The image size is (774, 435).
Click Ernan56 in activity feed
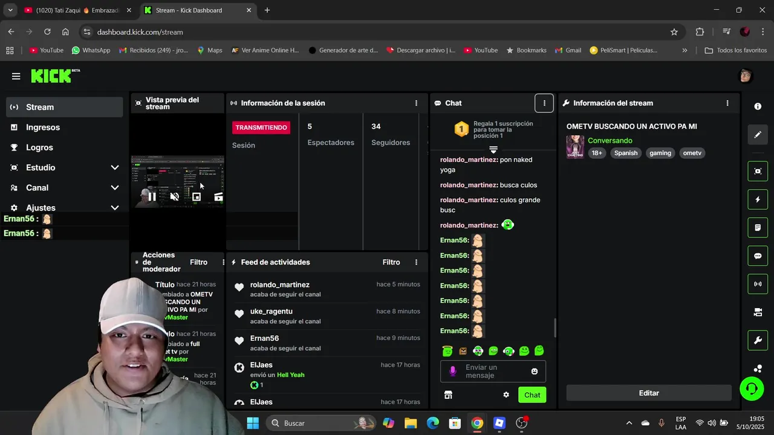pyautogui.click(x=264, y=338)
